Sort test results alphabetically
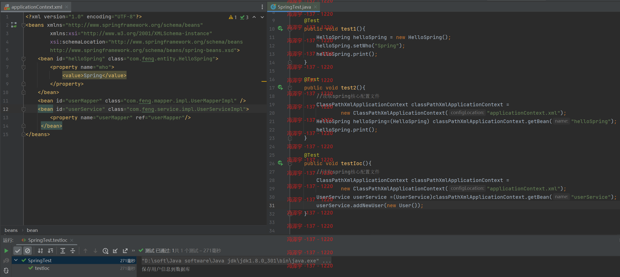This screenshot has width=620, height=277. pos(40,251)
